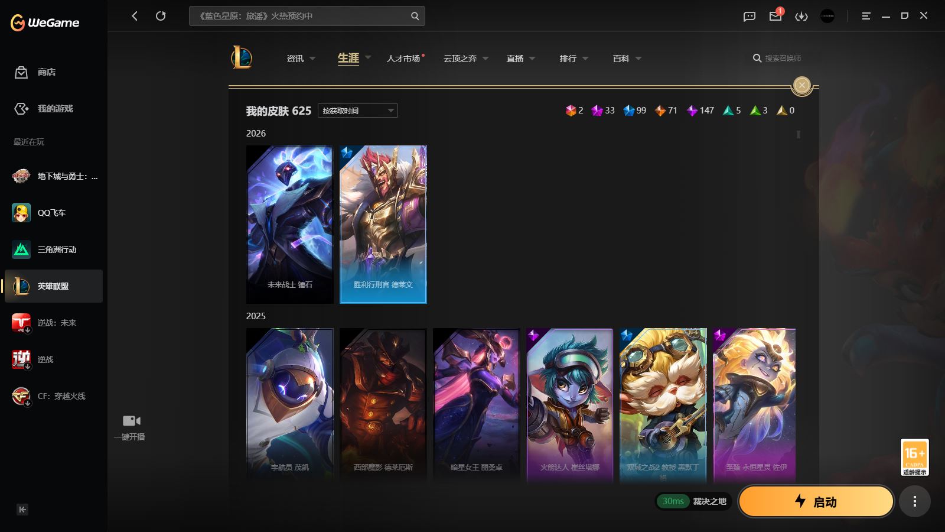Select 逆战 in recent games
Image resolution: width=945 pixels, height=532 pixels.
(x=54, y=359)
